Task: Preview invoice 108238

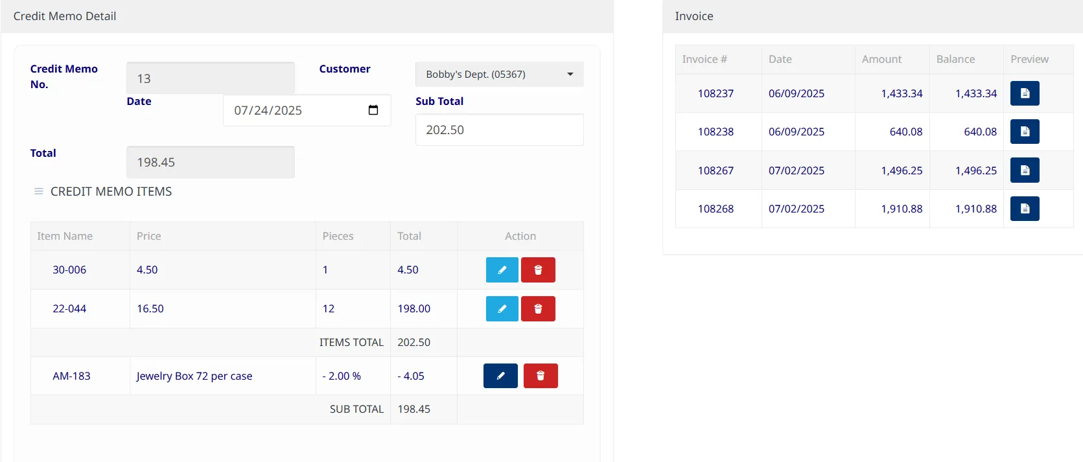Action: [1025, 132]
